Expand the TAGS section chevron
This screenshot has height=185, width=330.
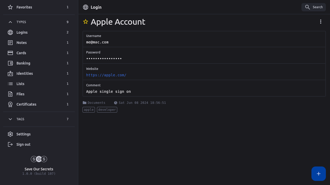coord(10,119)
